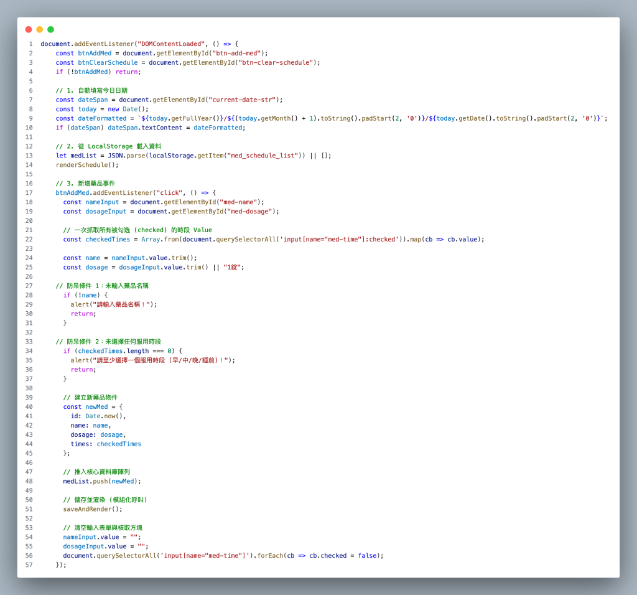This screenshot has height=595, width=637.
Task: Click the alert text "請輸入藥品名稱！"
Action: 121,304
